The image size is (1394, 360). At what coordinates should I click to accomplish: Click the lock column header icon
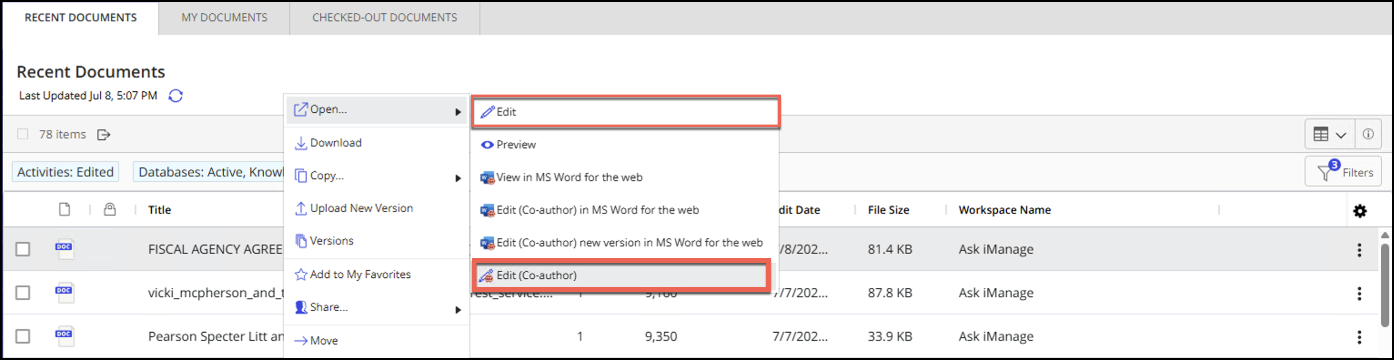110,210
